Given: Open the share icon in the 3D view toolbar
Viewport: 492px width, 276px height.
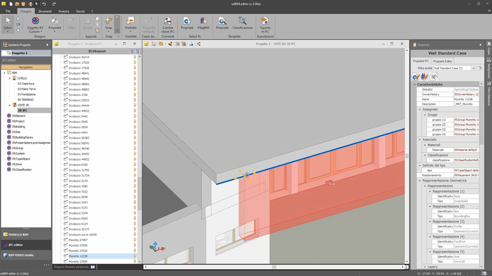Looking at the screenshot, I should [x=198, y=44].
